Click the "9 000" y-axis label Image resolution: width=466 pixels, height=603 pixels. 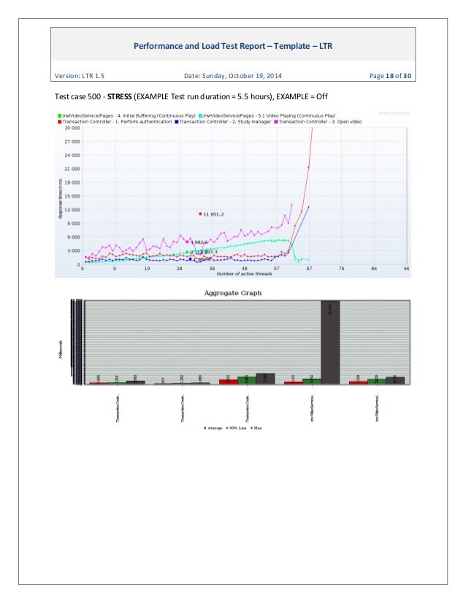[x=74, y=223]
